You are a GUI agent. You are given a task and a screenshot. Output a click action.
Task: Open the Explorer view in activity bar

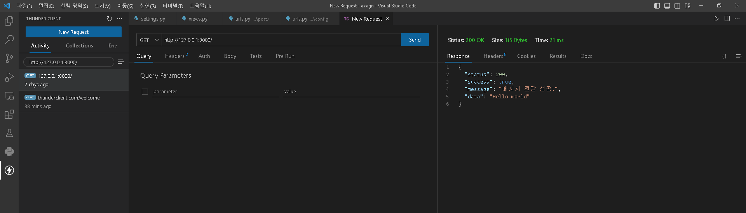9,21
